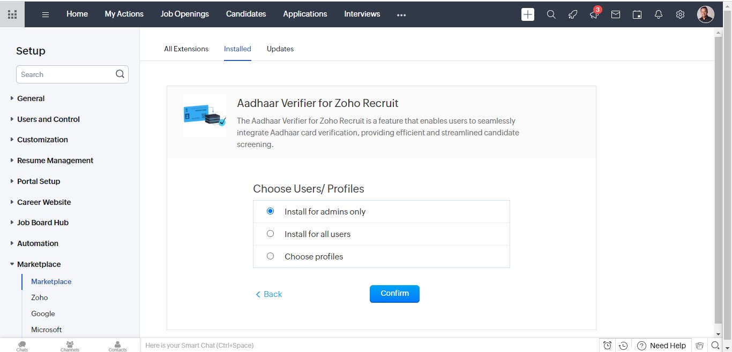Open Chats in the bottom bar
Viewport: 732px width, 352px height.
[22, 346]
